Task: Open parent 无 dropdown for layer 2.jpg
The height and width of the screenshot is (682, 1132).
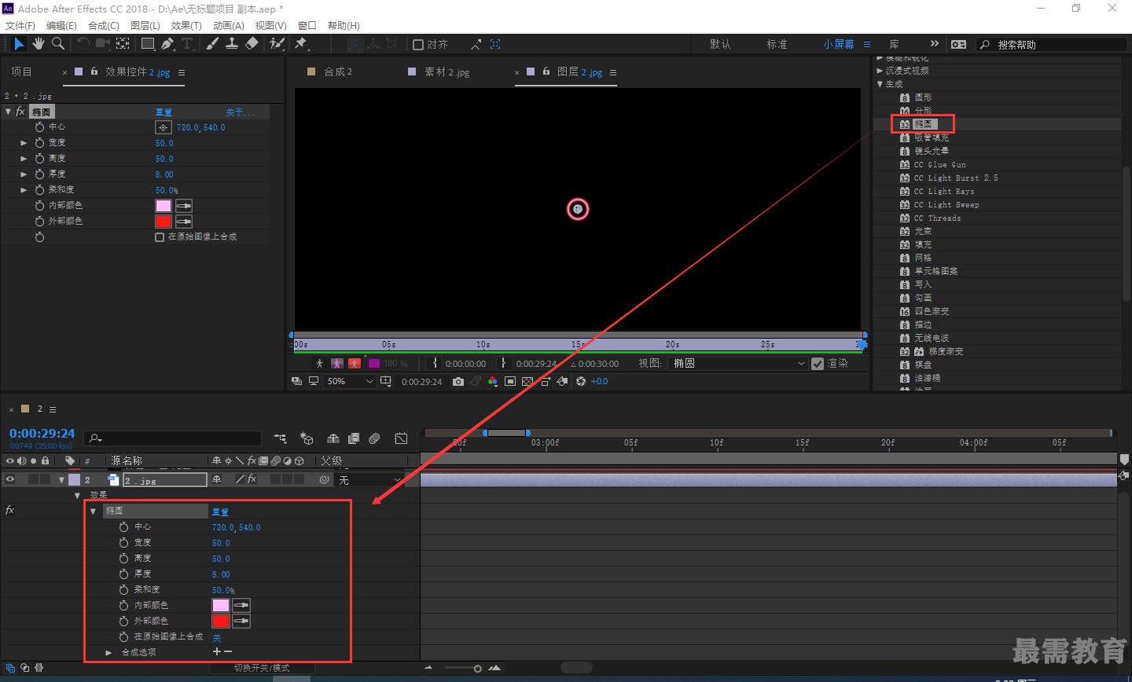Action: pos(369,479)
